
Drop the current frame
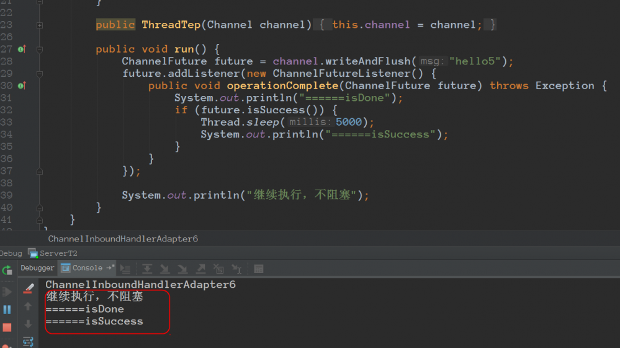pos(218,269)
